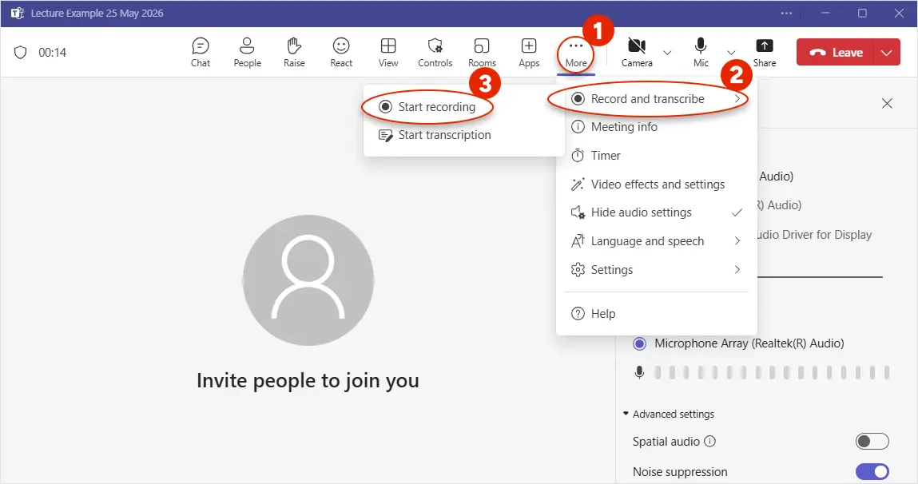
Task: Select Start transcription
Action: tap(436, 135)
